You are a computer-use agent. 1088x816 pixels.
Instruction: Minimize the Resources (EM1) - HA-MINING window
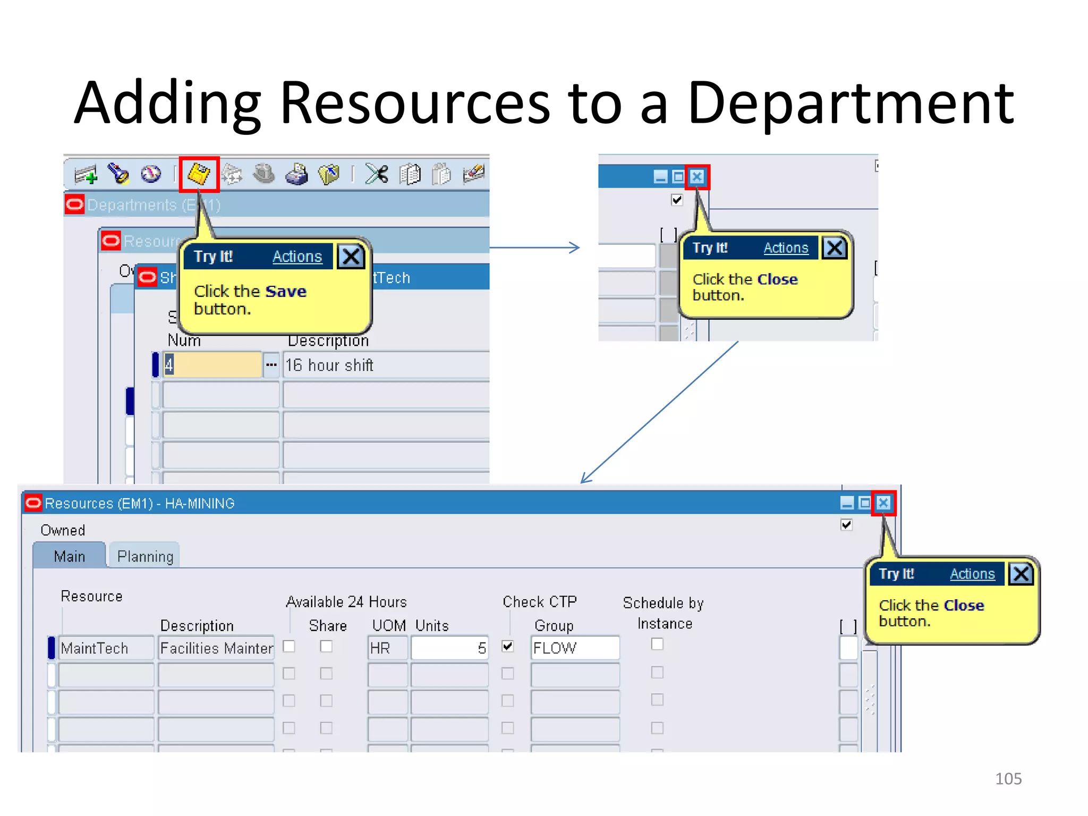(847, 503)
